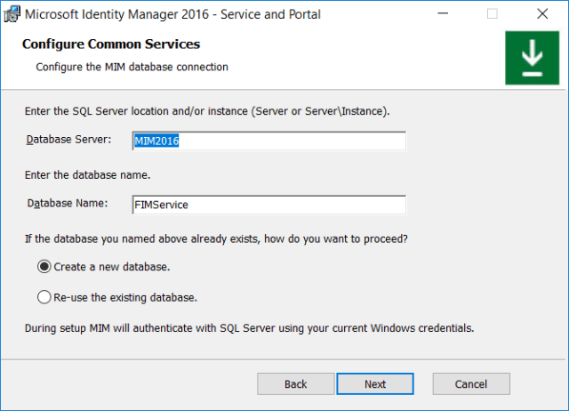The width and height of the screenshot is (569, 411).
Task: Choose Re-use the existing database radio button
Action: coord(44,297)
